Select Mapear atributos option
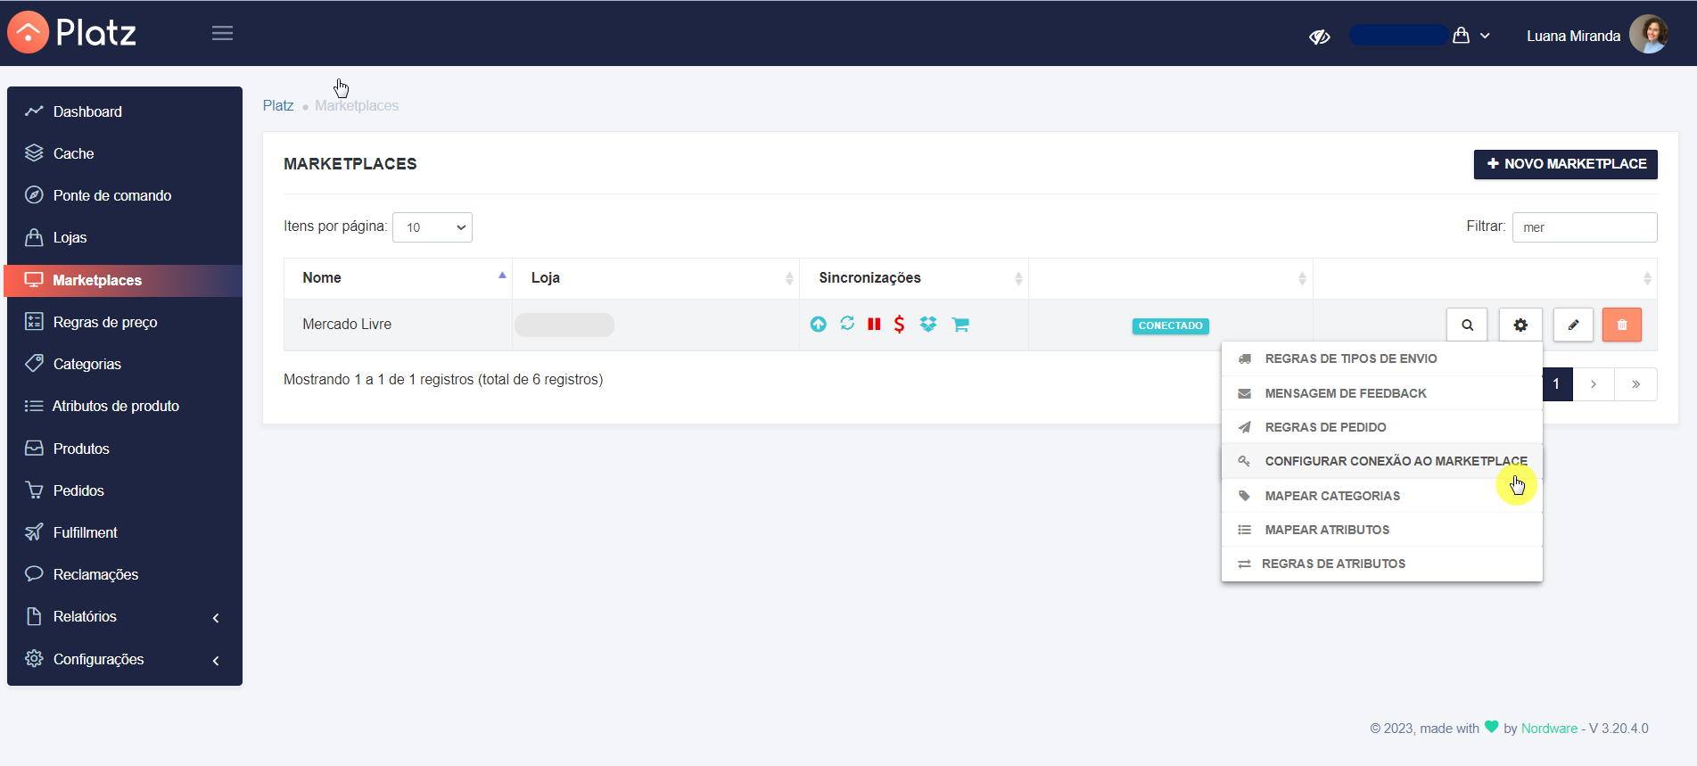Viewport: 1697px width, 766px height. pos(1382,530)
